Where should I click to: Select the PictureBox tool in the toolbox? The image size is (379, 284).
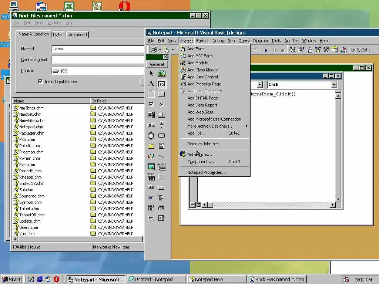point(161,74)
